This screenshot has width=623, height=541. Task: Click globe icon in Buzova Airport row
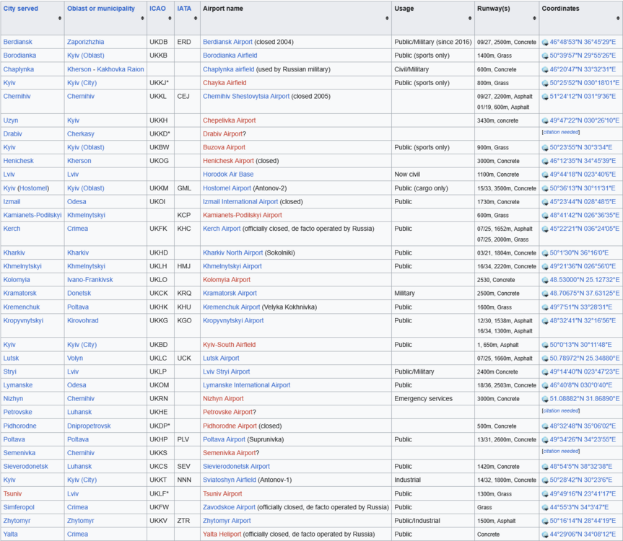click(x=545, y=148)
